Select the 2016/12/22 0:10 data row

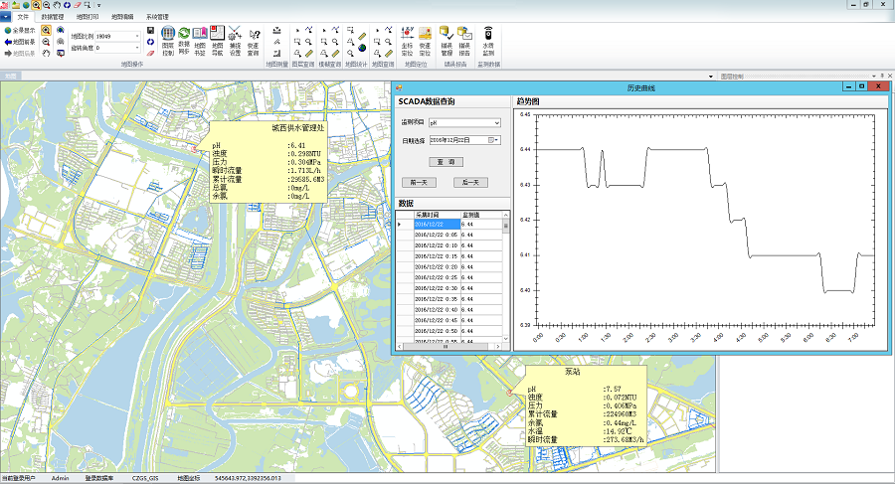436,244
